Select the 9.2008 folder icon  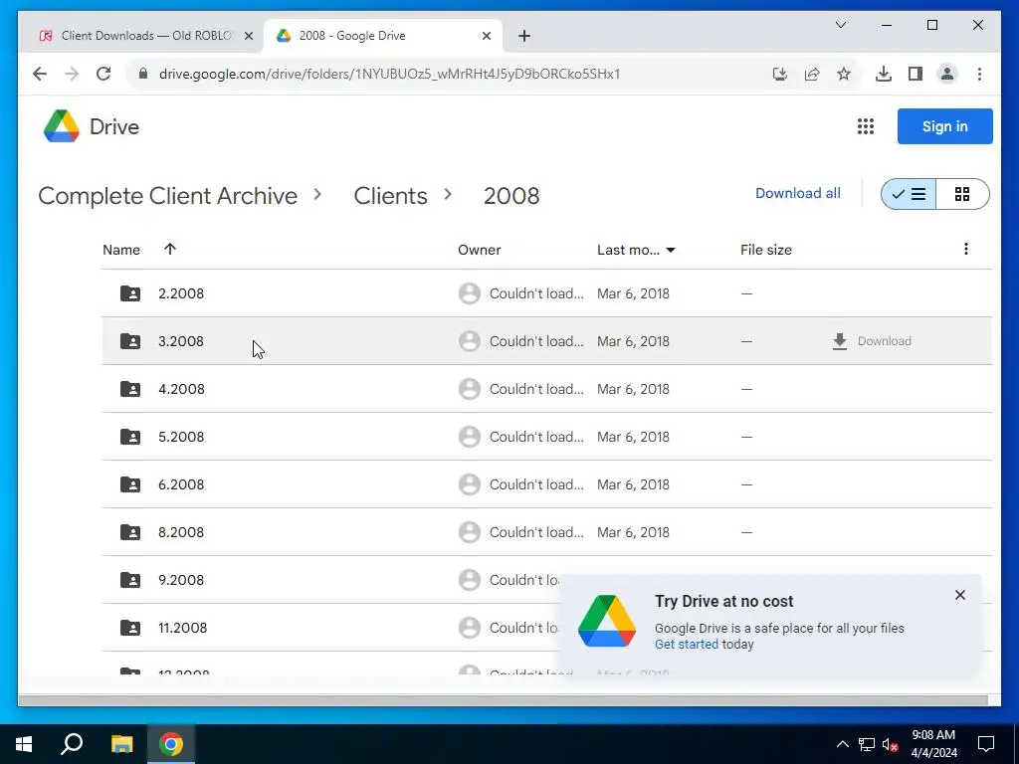[x=130, y=580]
